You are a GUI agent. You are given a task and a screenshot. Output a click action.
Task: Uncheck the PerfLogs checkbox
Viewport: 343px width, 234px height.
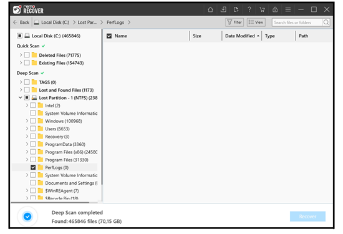pyautogui.click(x=33, y=167)
